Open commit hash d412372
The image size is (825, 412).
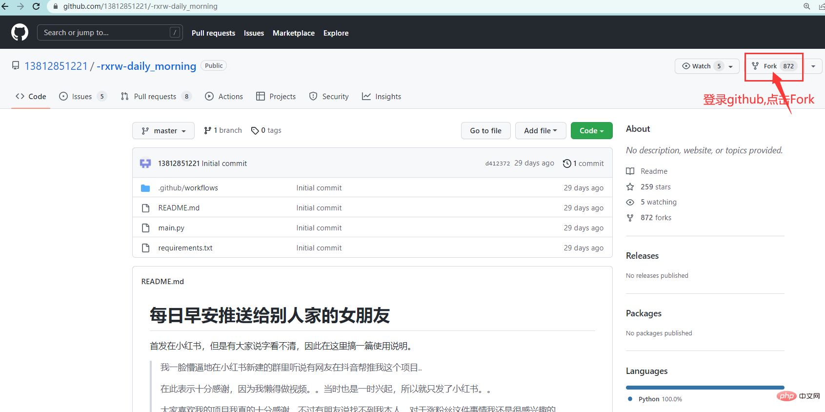click(x=498, y=164)
